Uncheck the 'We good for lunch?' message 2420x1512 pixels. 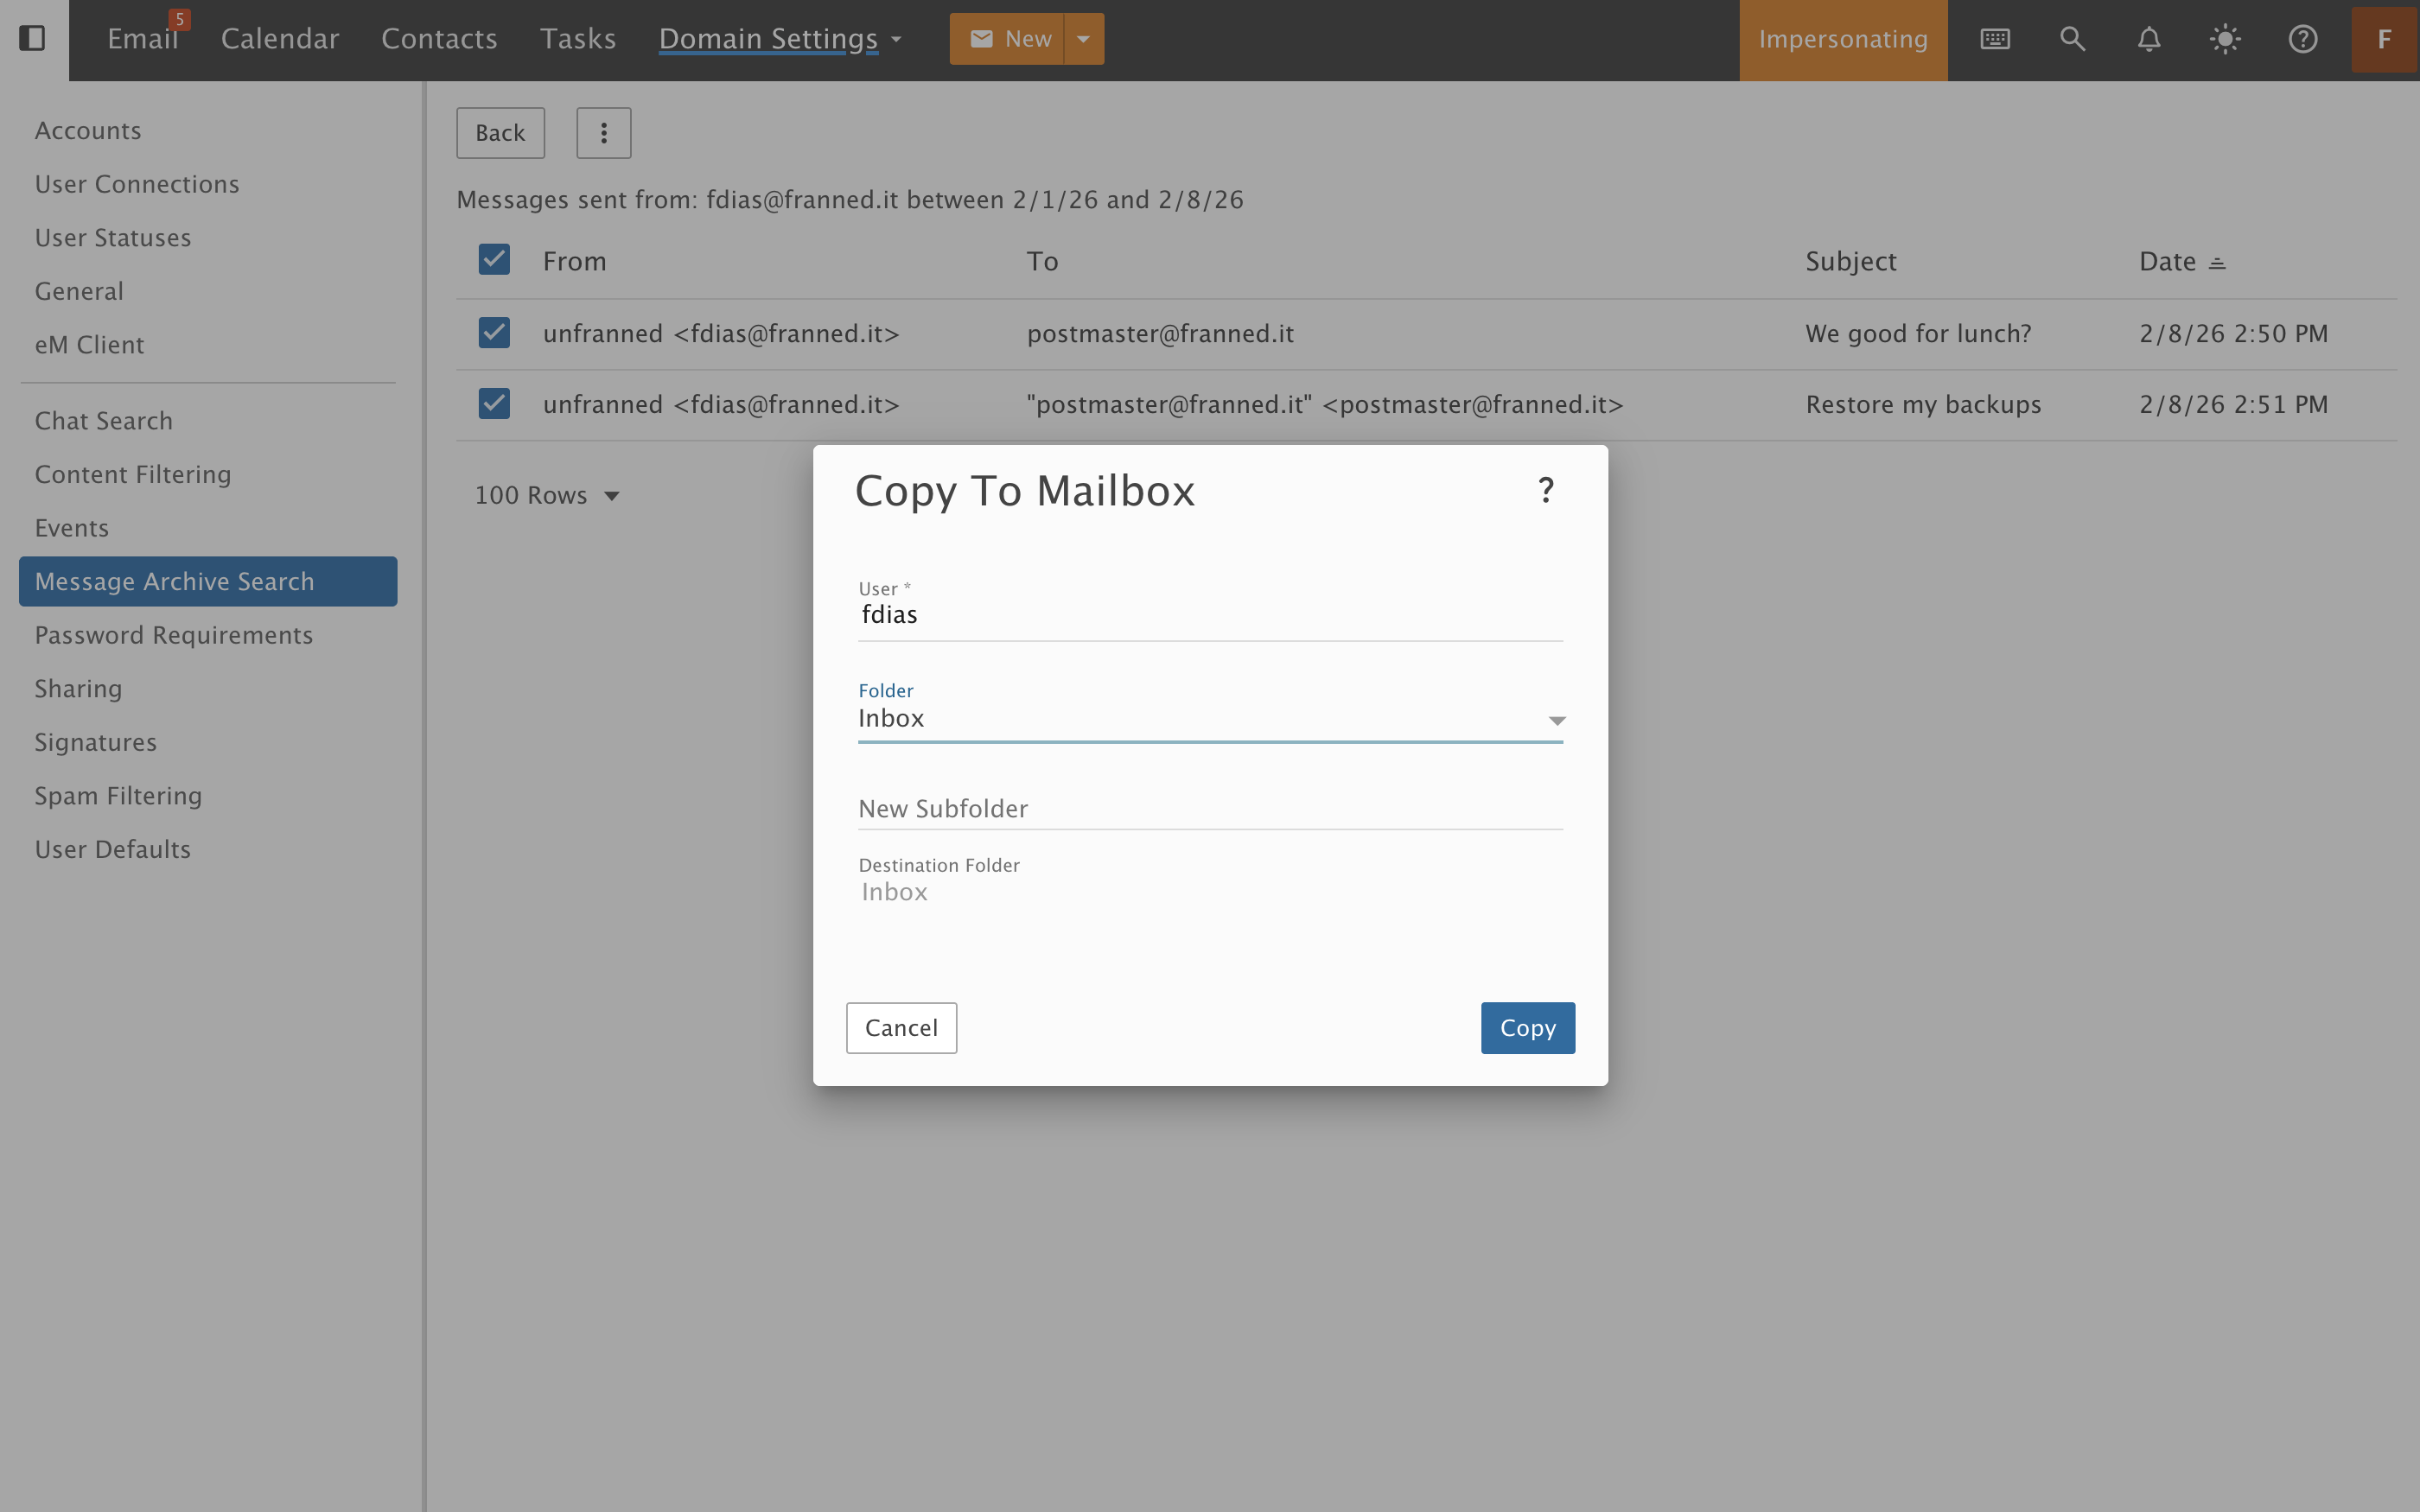click(x=494, y=332)
